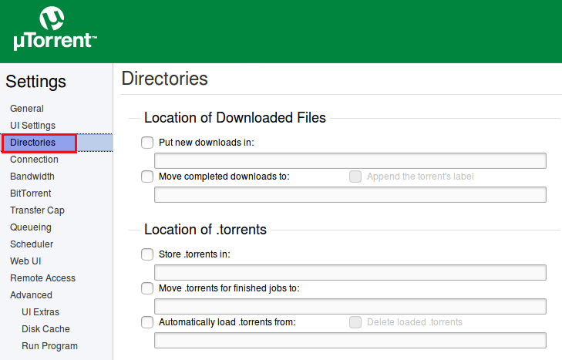Go to Bandwidth settings

(32, 177)
